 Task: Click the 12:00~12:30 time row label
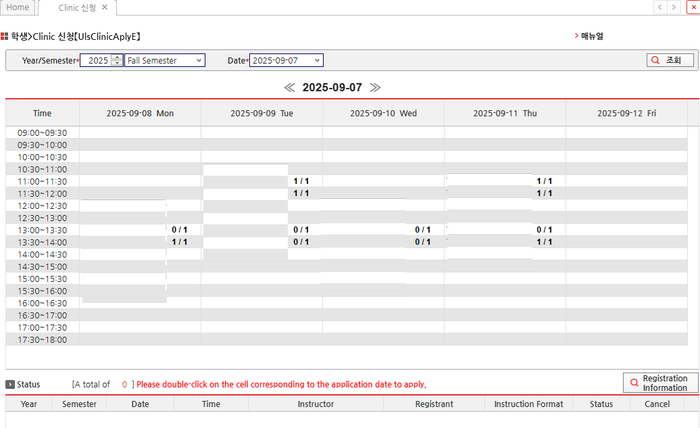coord(43,206)
